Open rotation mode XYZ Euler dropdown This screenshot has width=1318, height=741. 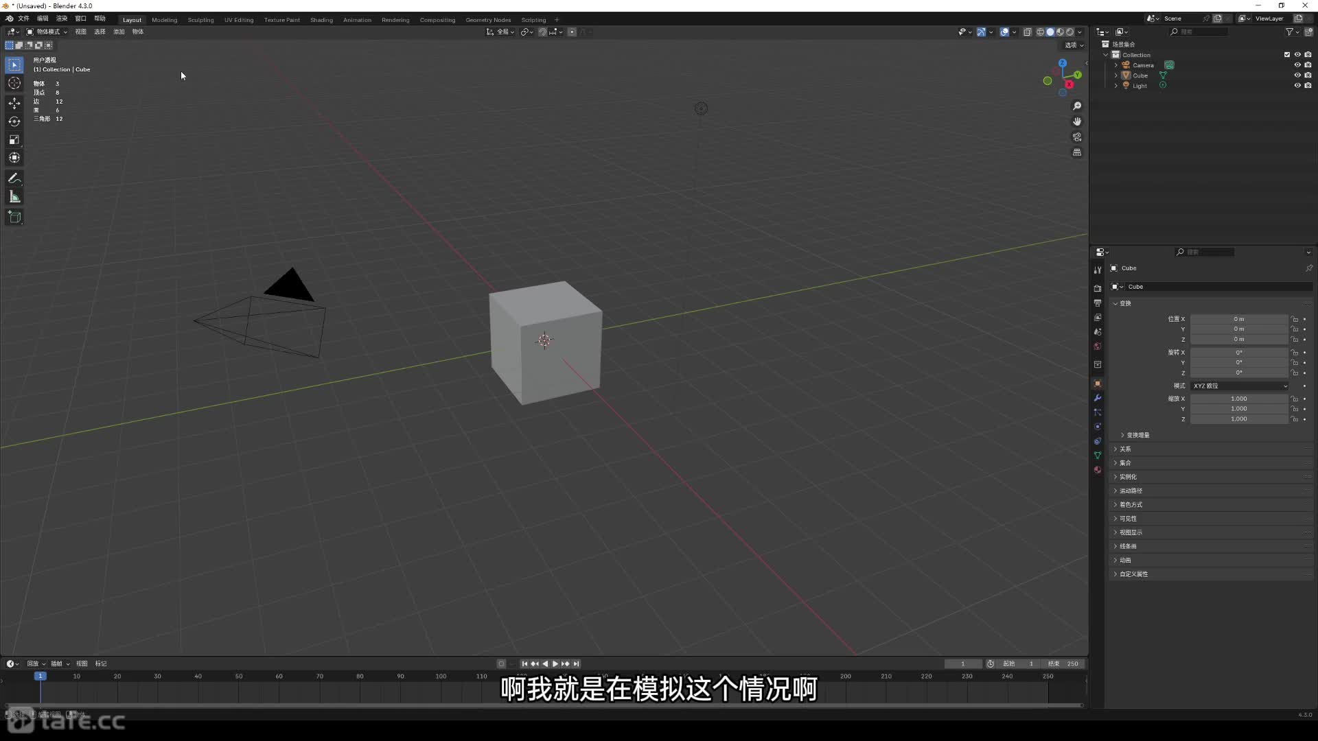point(1240,386)
